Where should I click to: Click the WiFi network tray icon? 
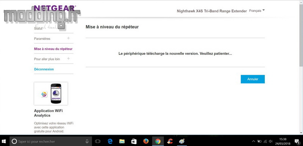pyautogui.click(x=266, y=141)
